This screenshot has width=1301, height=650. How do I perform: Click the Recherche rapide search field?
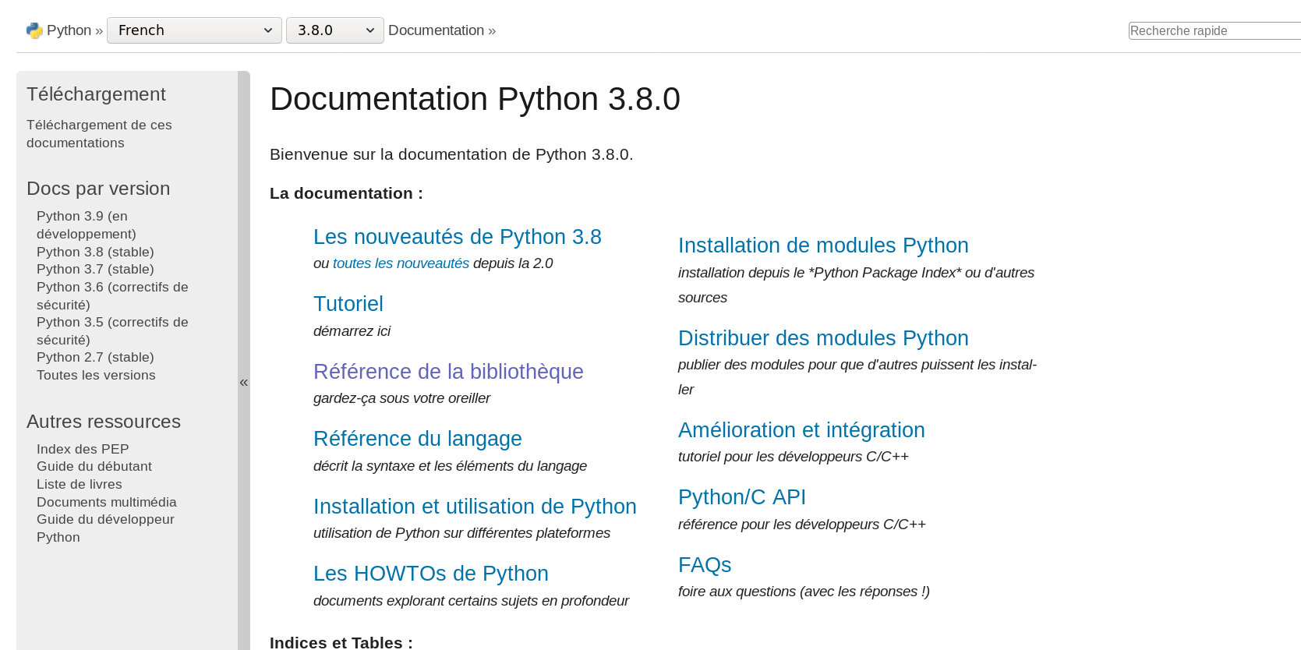[x=1213, y=30]
